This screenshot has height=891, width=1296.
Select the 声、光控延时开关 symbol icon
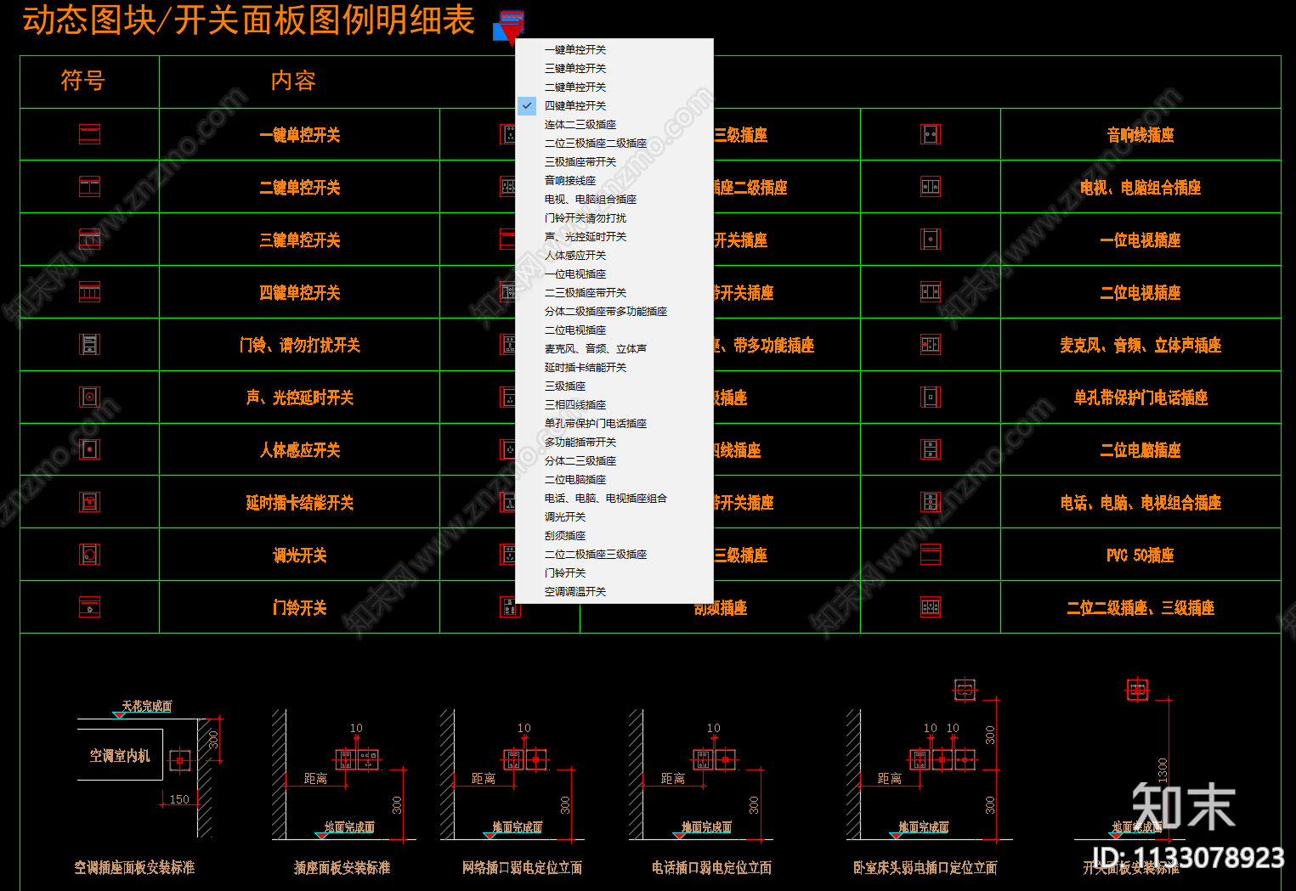pos(89,397)
